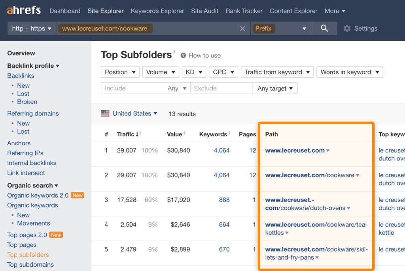Viewport: 405px width, 271px height.
Task: Click the Ahrefs logo
Action: tap(24, 10)
